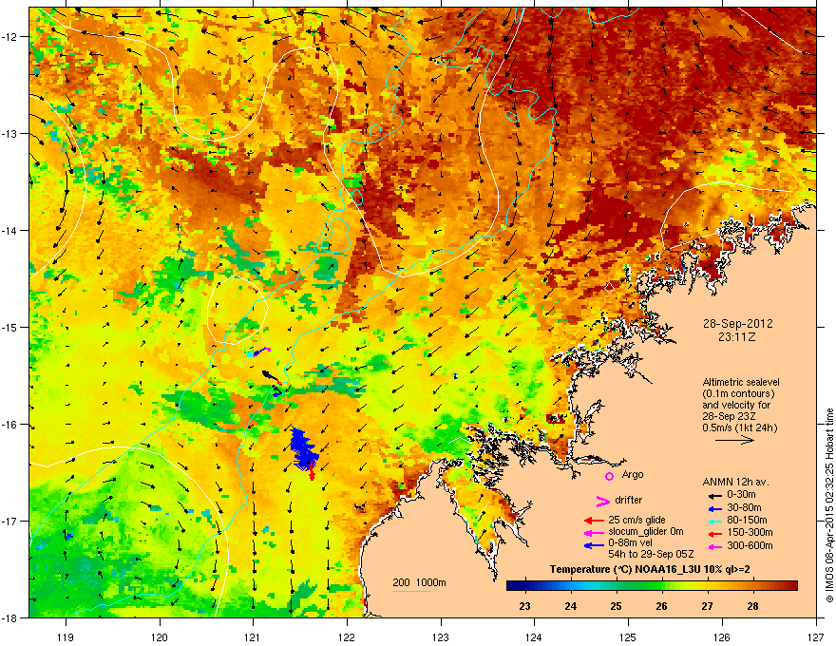Click the colorbar tick label 23

[x=525, y=606]
